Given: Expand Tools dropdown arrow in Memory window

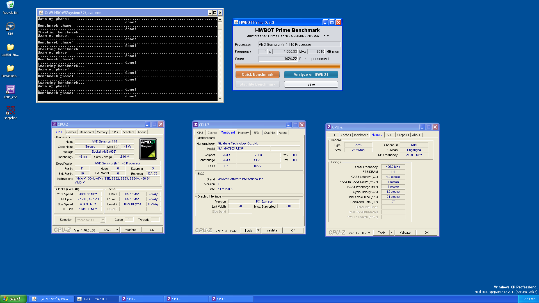Looking at the screenshot, I should pyautogui.click(x=392, y=233).
